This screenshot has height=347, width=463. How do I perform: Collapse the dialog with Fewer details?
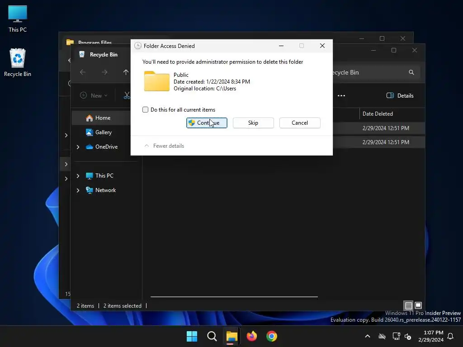(164, 146)
